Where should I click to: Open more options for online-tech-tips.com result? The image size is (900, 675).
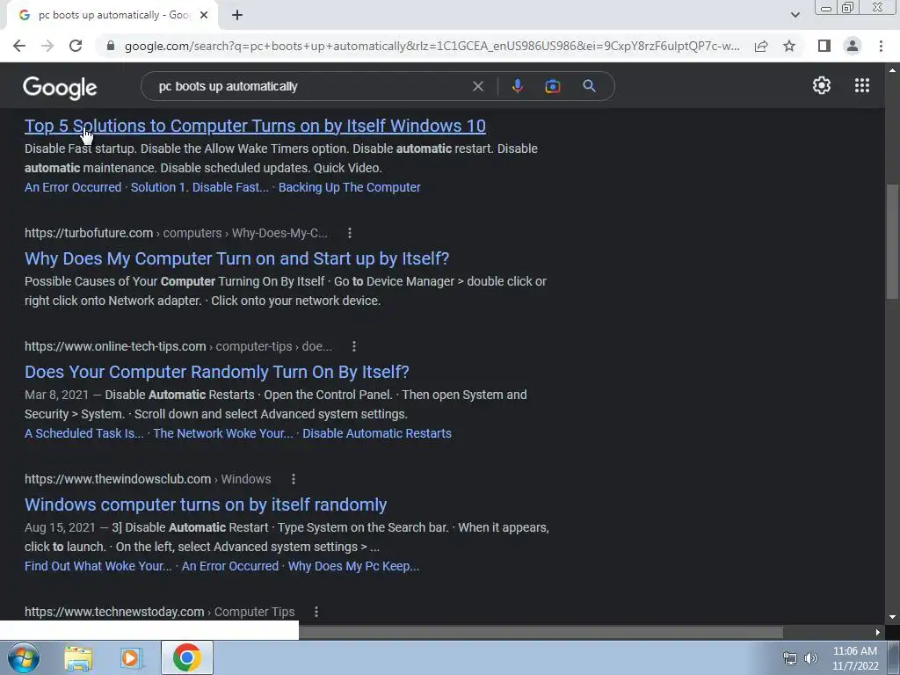tap(353, 346)
